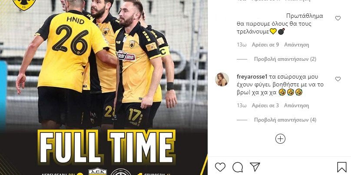Like freyarosse1's comment with heart

tap(338, 79)
